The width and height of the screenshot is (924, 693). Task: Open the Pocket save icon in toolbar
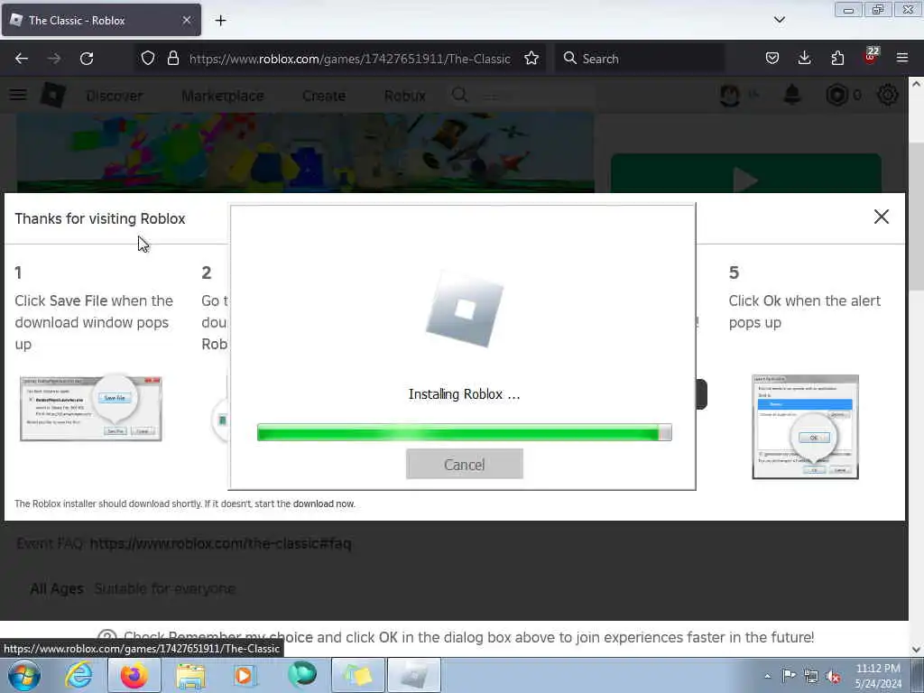pyautogui.click(x=772, y=58)
